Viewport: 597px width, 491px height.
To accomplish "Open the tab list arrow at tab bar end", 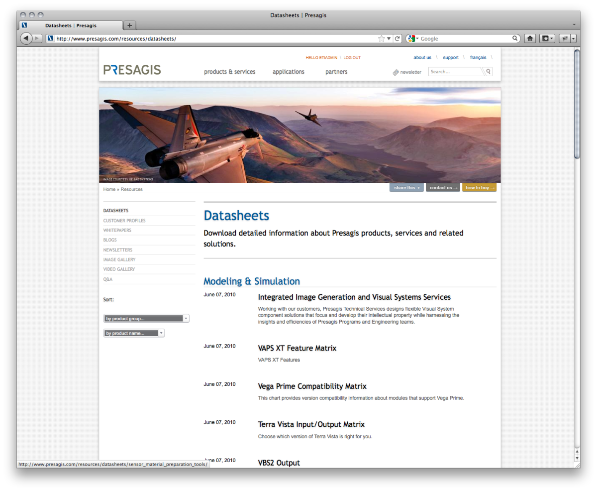I will coord(574,24).
